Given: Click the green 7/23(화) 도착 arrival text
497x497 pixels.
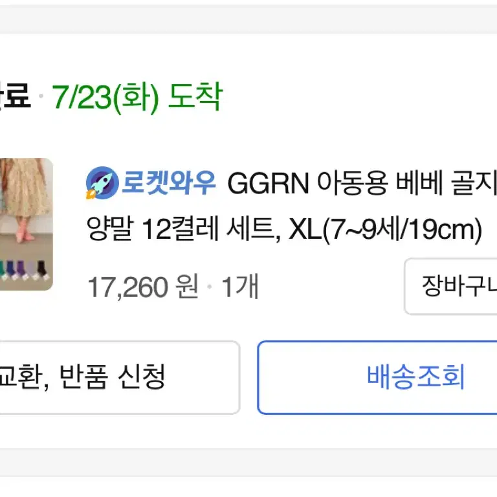Looking at the screenshot, I should (x=137, y=97).
